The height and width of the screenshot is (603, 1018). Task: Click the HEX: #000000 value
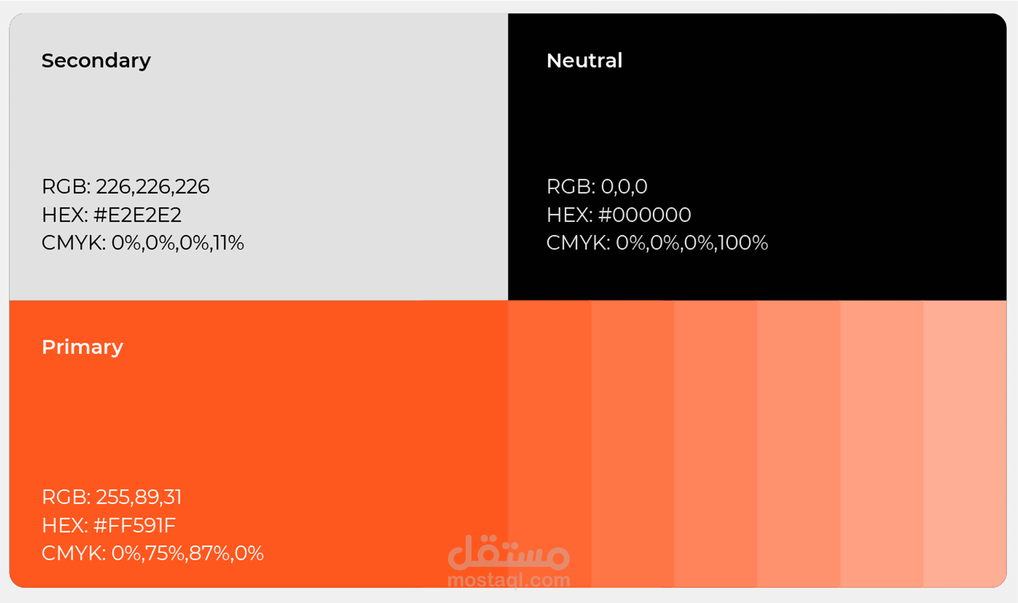(618, 215)
